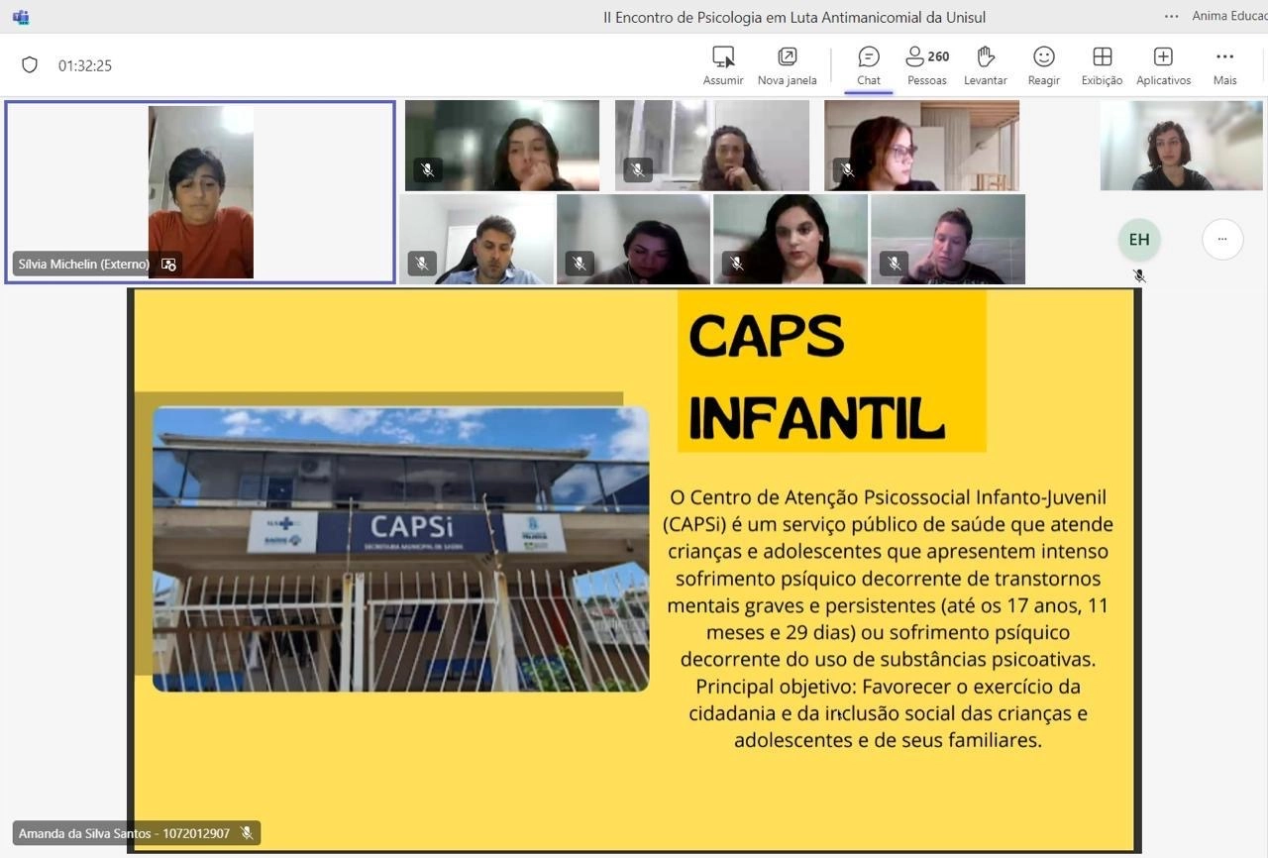Click the meeting timer 01:32:25
The height and width of the screenshot is (858, 1268).
point(85,65)
